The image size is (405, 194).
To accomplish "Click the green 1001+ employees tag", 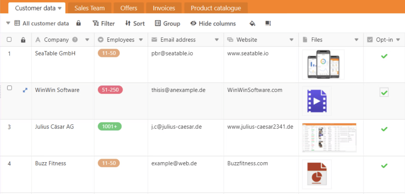I will [110, 126].
